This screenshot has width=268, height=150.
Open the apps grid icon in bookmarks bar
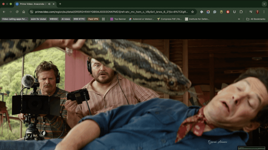click(103, 19)
